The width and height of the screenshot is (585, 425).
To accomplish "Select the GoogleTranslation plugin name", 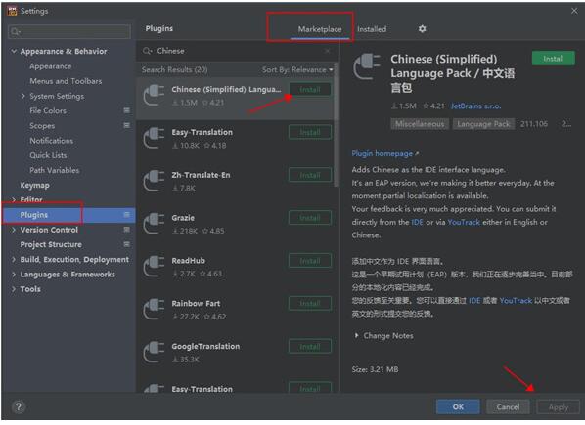I will (x=205, y=347).
